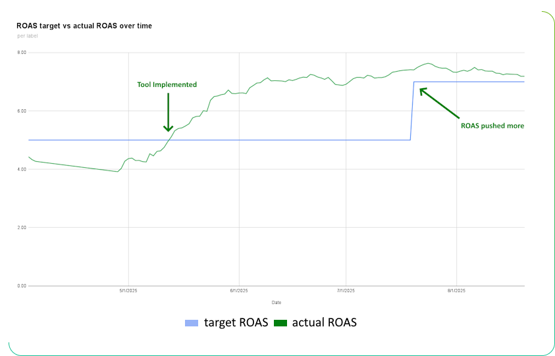
Task: Select the "Tool Implemented" annotation text
Action: pos(167,85)
